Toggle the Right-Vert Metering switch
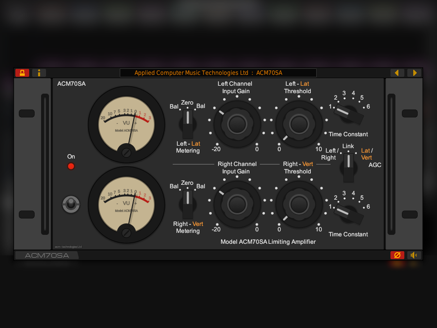 [188, 204]
